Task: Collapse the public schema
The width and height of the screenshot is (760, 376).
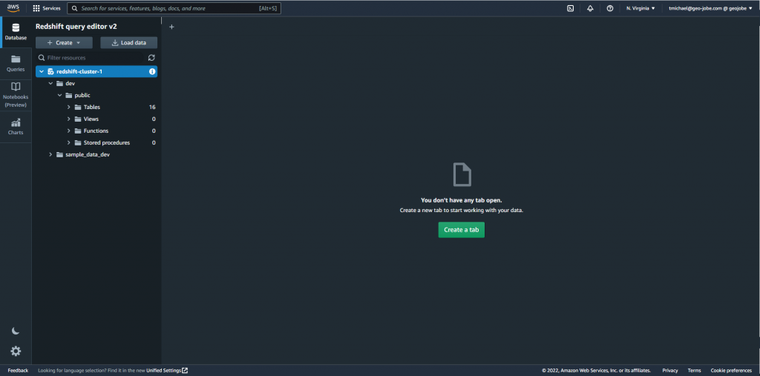Action: (59, 96)
